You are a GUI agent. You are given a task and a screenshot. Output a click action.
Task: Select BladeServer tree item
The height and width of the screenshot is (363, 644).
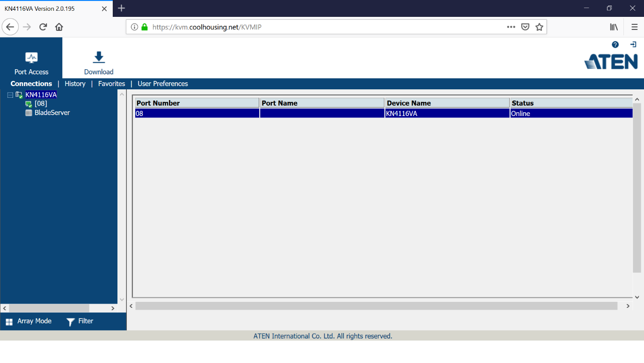pos(52,113)
